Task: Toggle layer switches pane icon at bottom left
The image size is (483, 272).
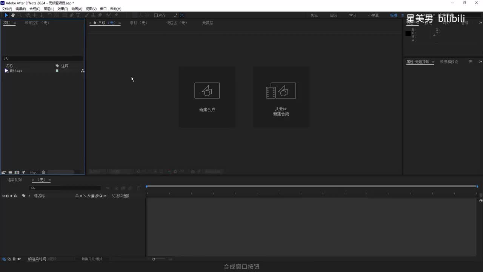Action: click(4, 259)
